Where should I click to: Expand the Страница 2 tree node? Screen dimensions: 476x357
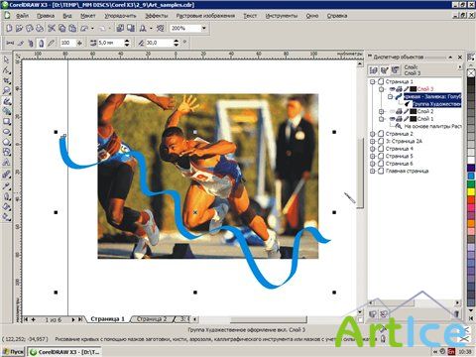tap(373, 134)
